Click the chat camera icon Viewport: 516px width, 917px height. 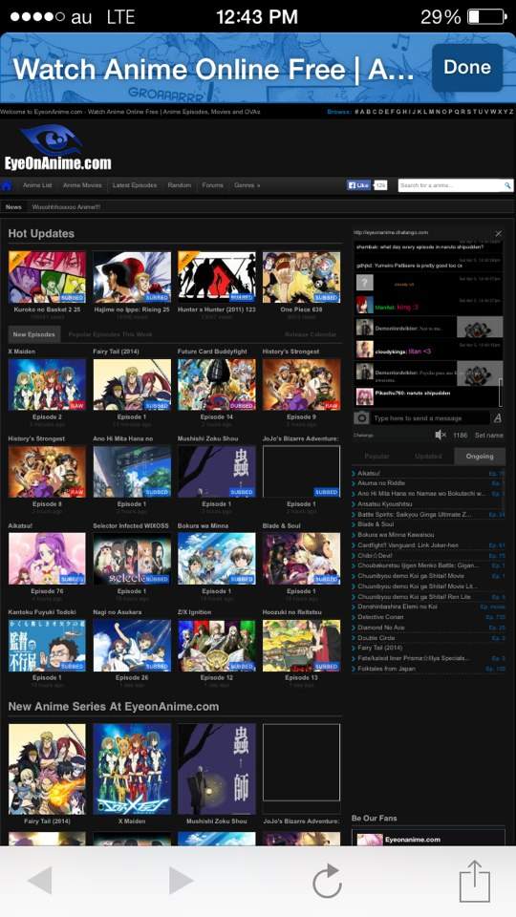click(x=361, y=417)
